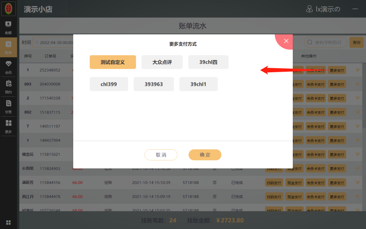
Task: Click 更多支付 for order 115815621
Action: [x=337, y=155]
